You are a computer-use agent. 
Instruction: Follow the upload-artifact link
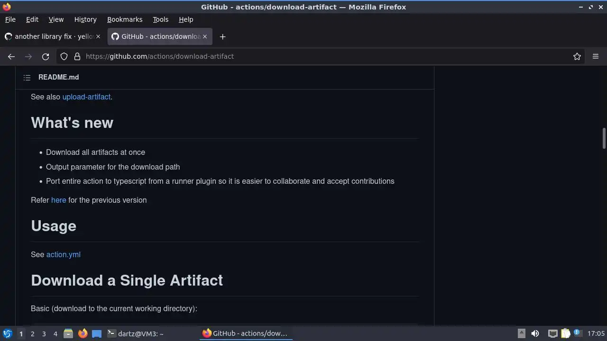(x=86, y=97)
